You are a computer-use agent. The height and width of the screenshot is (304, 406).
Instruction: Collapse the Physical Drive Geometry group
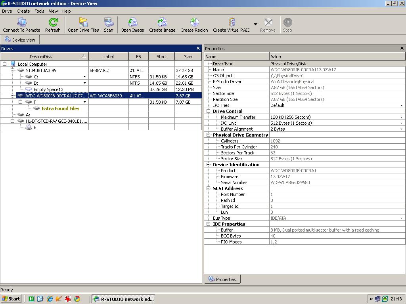(x=209, y=135)
